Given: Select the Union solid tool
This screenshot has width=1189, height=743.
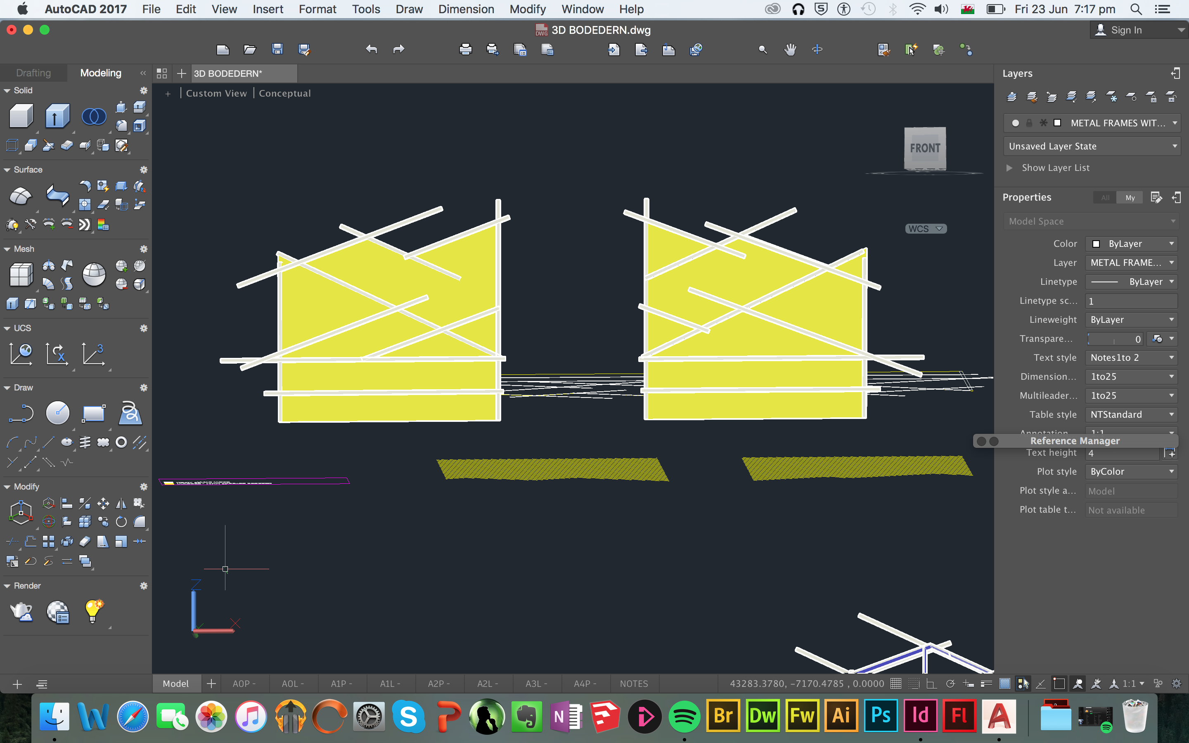Looking at the screenshot, I should [93, 116].
